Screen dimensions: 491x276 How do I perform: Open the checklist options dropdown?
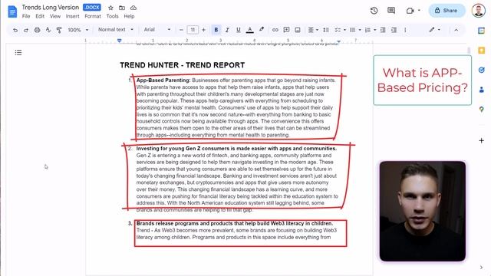coord(340,30)
